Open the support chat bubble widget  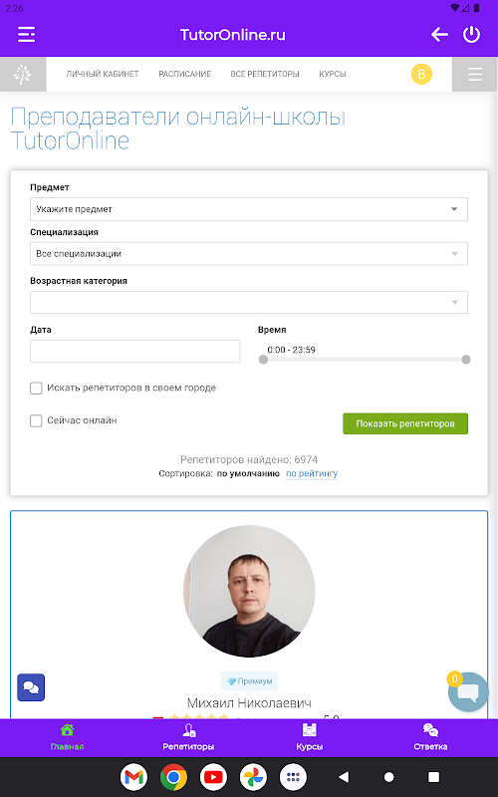coord(468,691)
